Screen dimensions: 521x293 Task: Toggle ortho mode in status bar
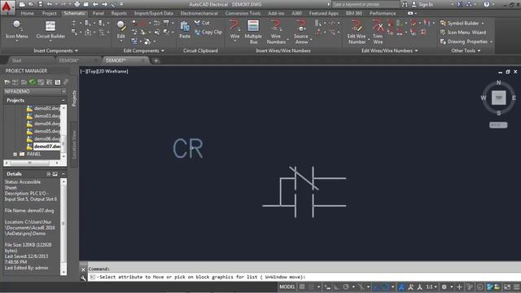click(x=336, y=286)
